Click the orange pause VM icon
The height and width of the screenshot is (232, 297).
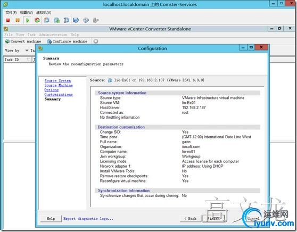tap(18, 20)
